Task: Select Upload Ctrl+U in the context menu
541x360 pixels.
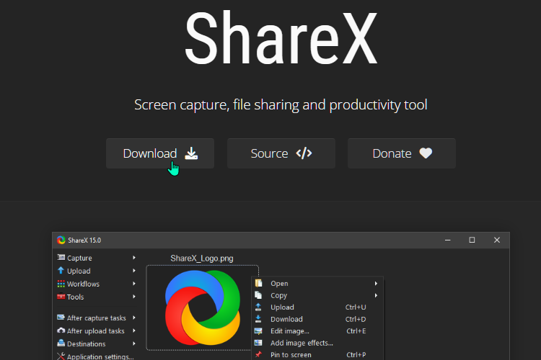Action: (x=317, y=307)
